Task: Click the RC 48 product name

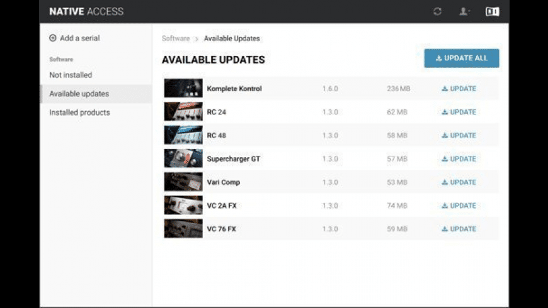Action: pos(216,135)
